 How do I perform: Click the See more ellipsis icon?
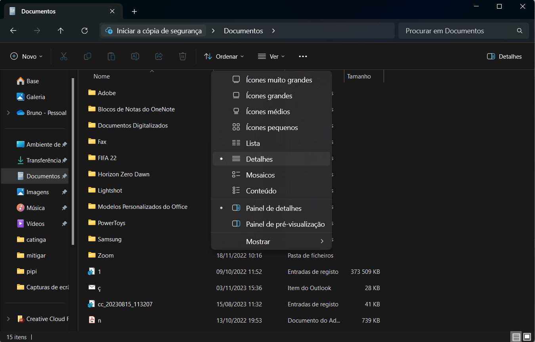pyautogui.click(x=303, y=56)
